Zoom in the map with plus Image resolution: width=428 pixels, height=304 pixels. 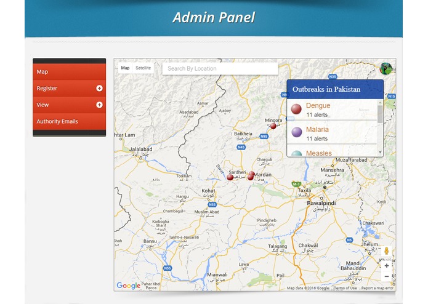coord(387,266)
